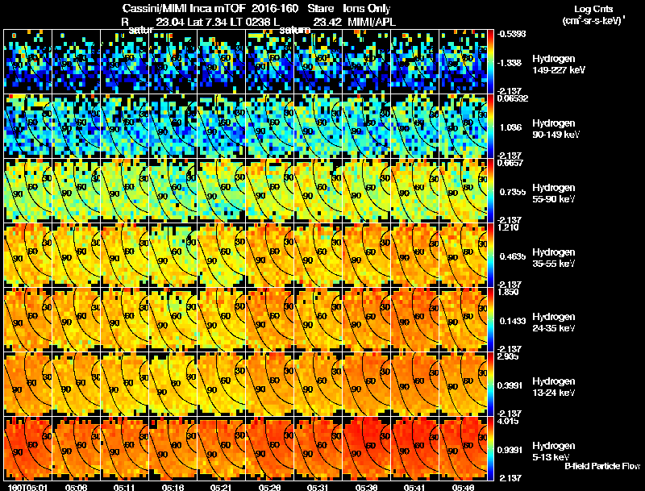Click the '05:16' time axis label
645x491 pixels.
173,487
